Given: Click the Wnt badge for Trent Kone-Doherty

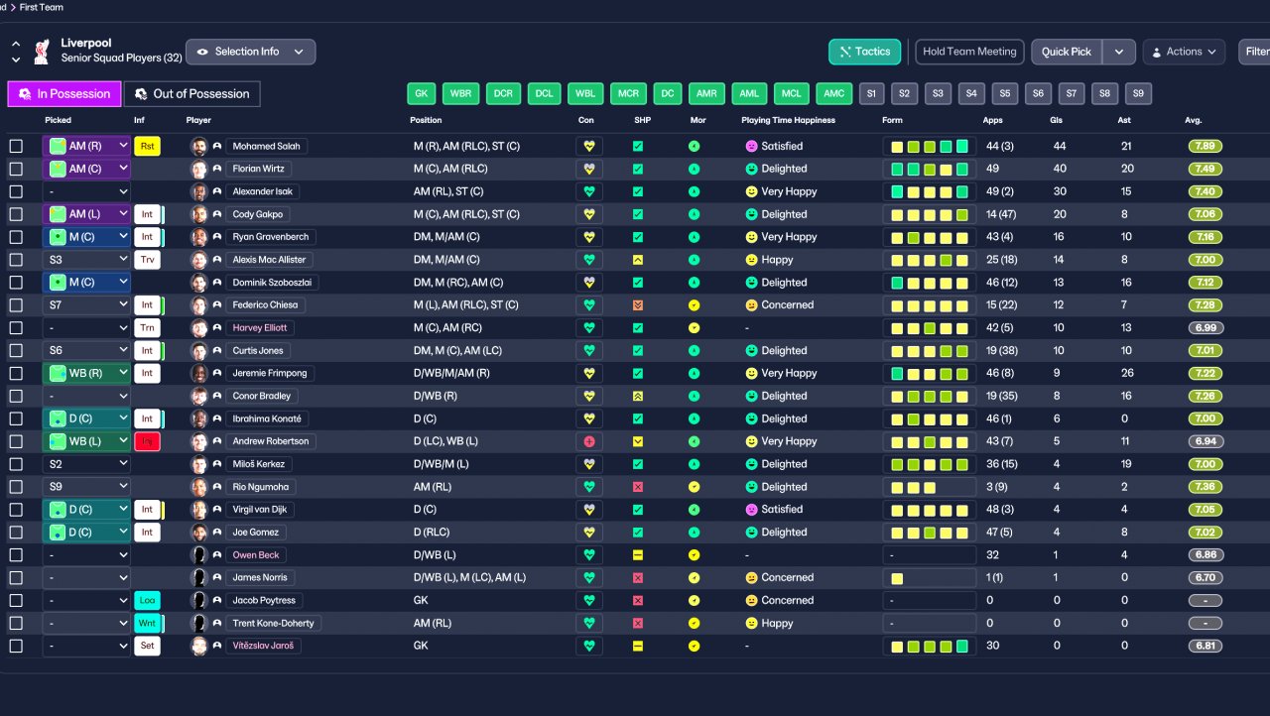Looking at the screenshot, I should 147,623.
